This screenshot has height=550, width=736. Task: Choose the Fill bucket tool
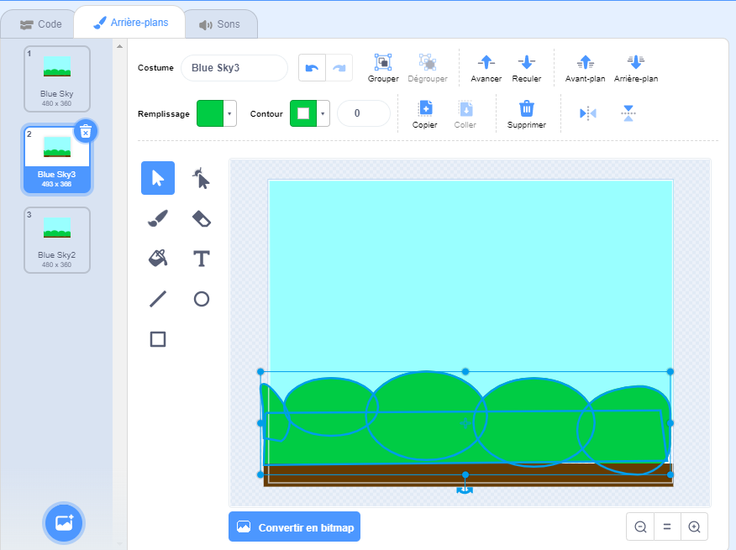[x=158, y=259]
